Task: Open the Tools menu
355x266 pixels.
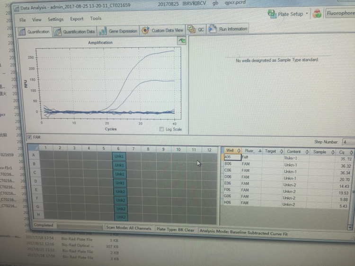Action: pos(96,18)
